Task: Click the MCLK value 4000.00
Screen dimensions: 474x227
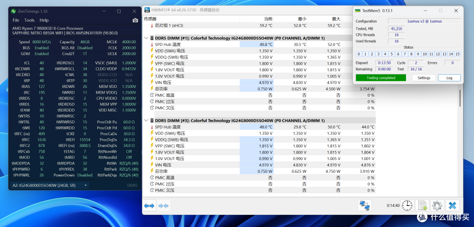Action: [129, 42]
